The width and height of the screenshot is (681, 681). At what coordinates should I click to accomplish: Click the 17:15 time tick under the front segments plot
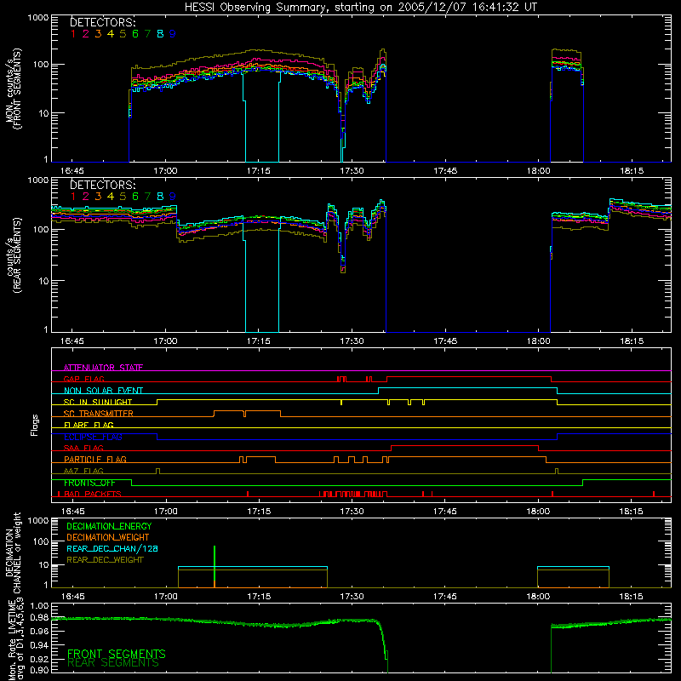tap(259, 171)
